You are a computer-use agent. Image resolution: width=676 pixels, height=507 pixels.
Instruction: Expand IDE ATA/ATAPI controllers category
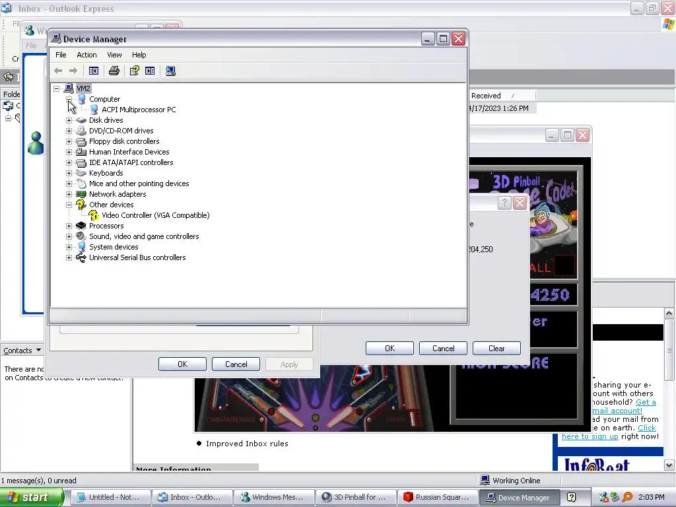point(69,162)
